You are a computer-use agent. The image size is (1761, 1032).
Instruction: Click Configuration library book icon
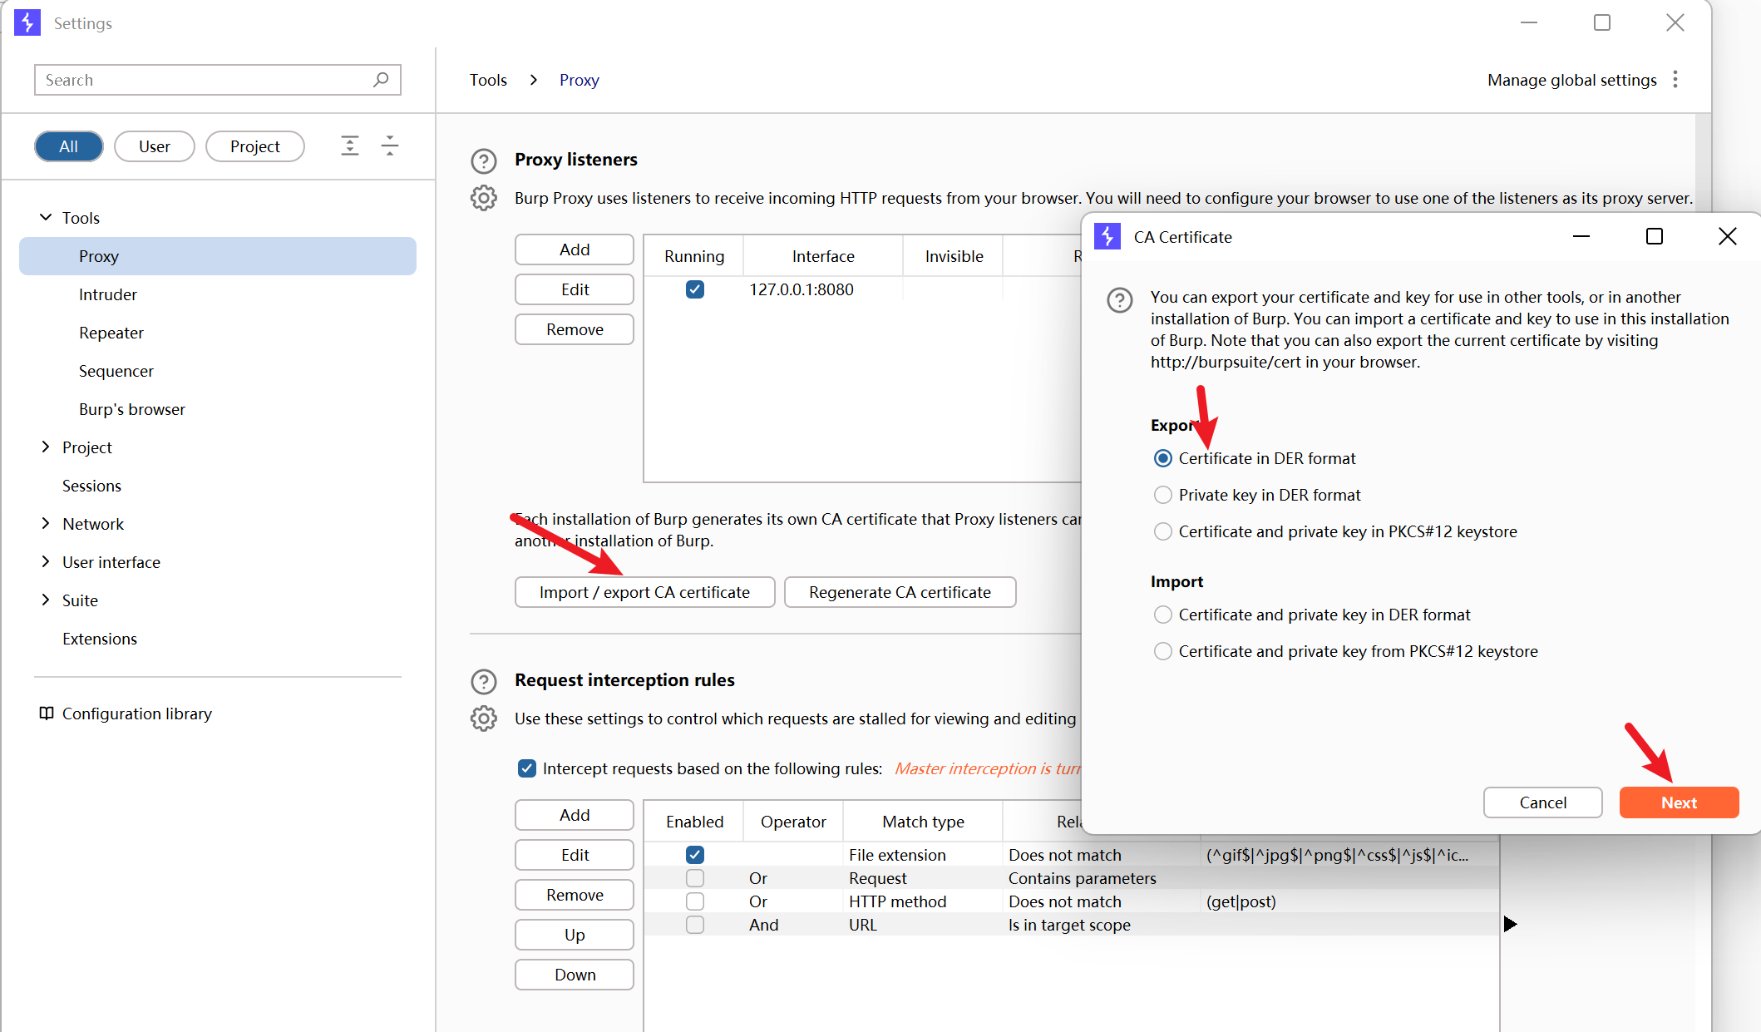pyautogui.click(x=47, y=714)
